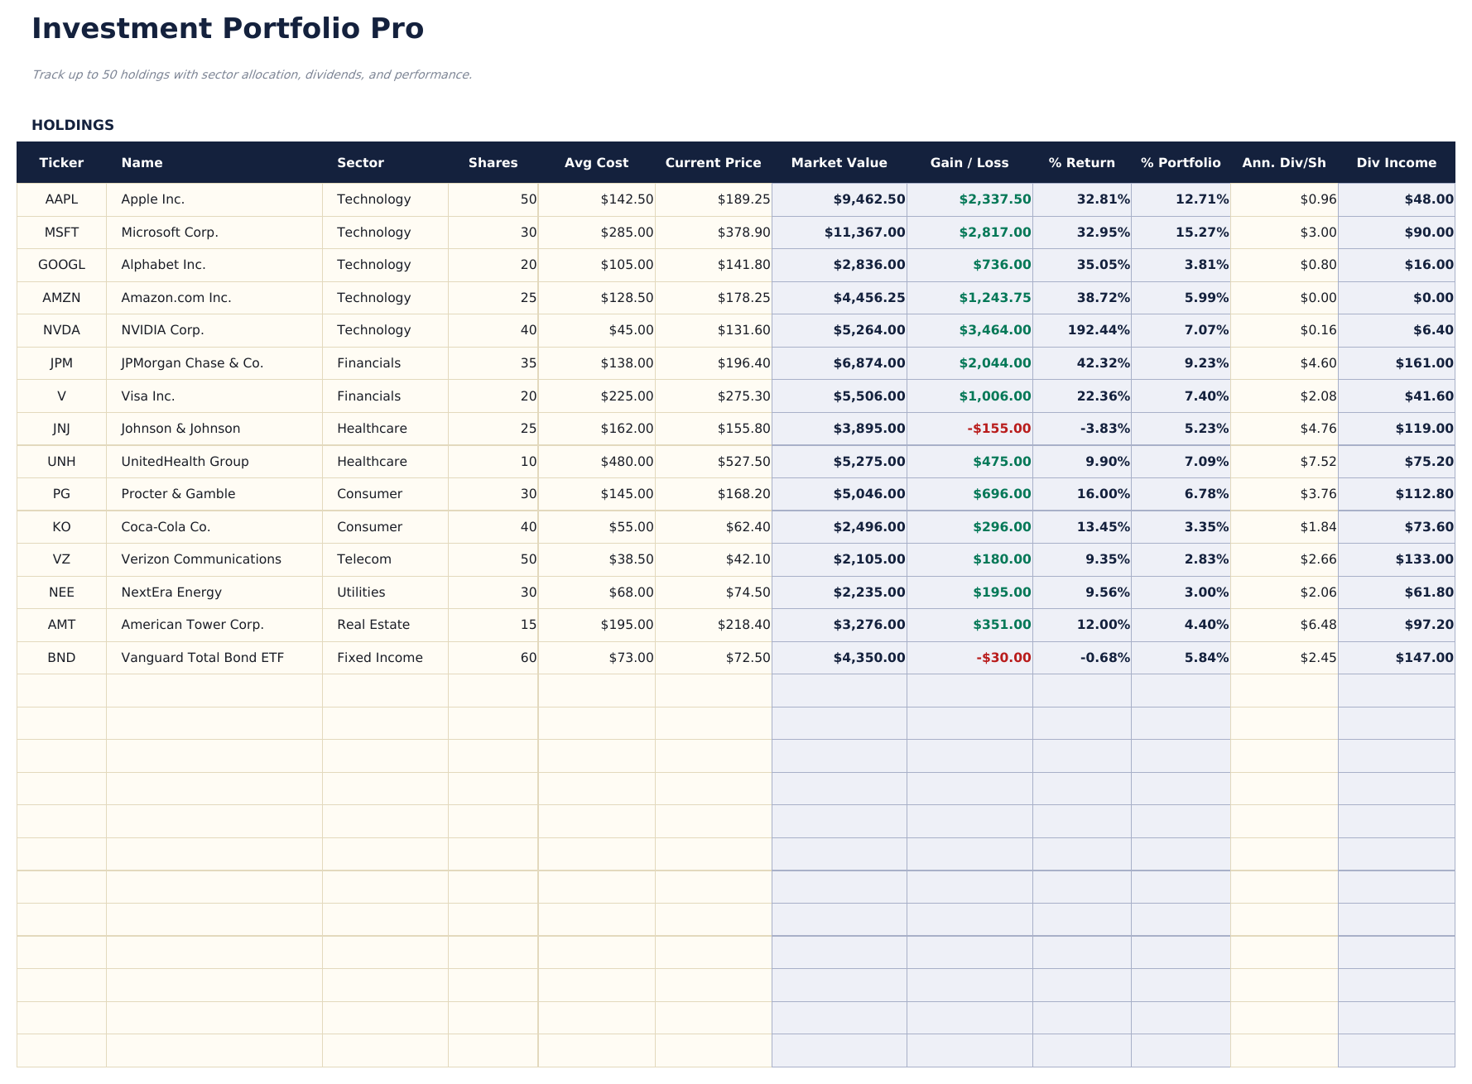
Task: Select the Gain / Loss column header
Action: 969,162
